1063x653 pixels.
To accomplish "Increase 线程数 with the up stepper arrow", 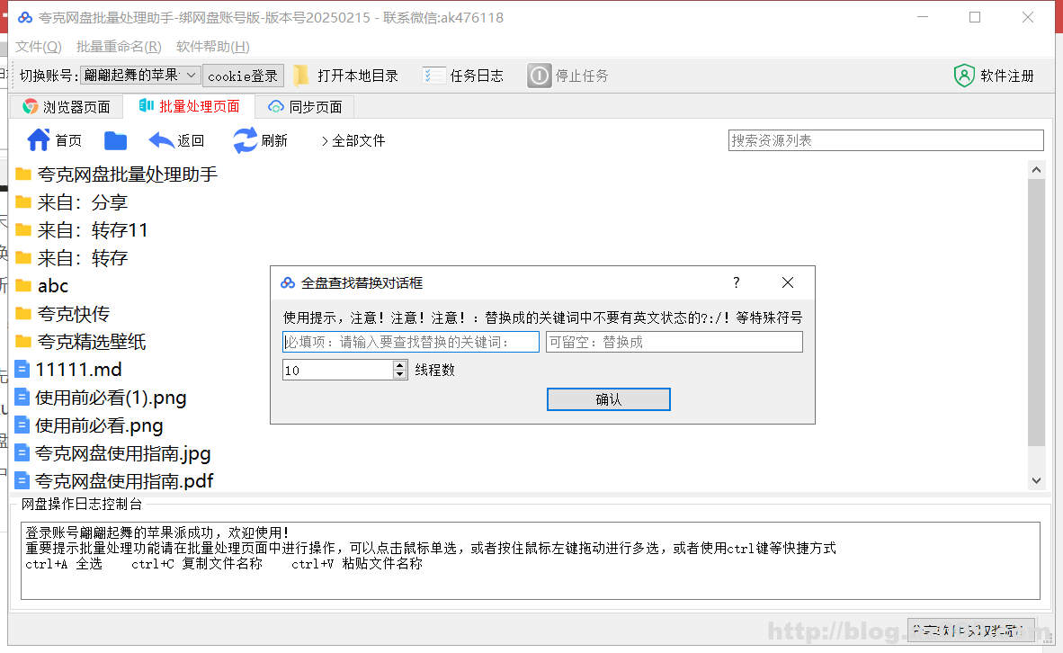I will 399,365.
